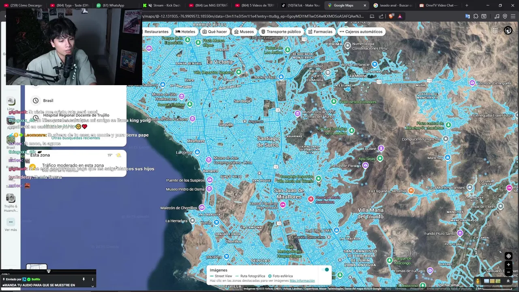Click the my-location target button

(x=508, y=256)
